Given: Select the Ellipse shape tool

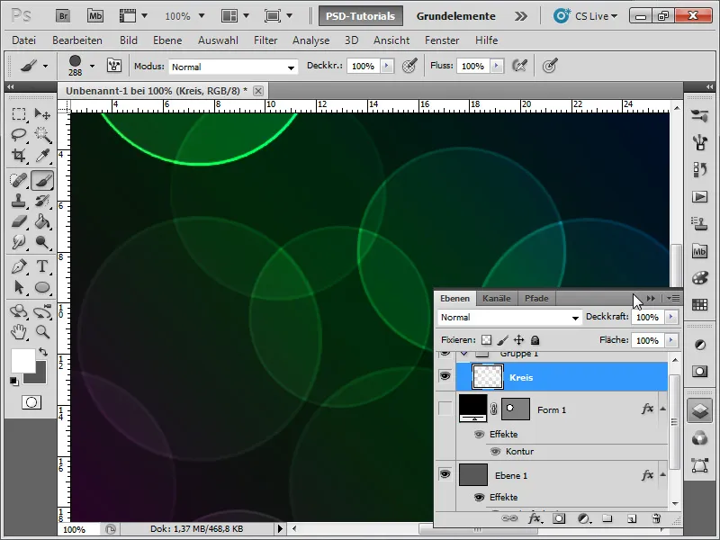Looking at the screenshot, I should [x=42, y=287].
